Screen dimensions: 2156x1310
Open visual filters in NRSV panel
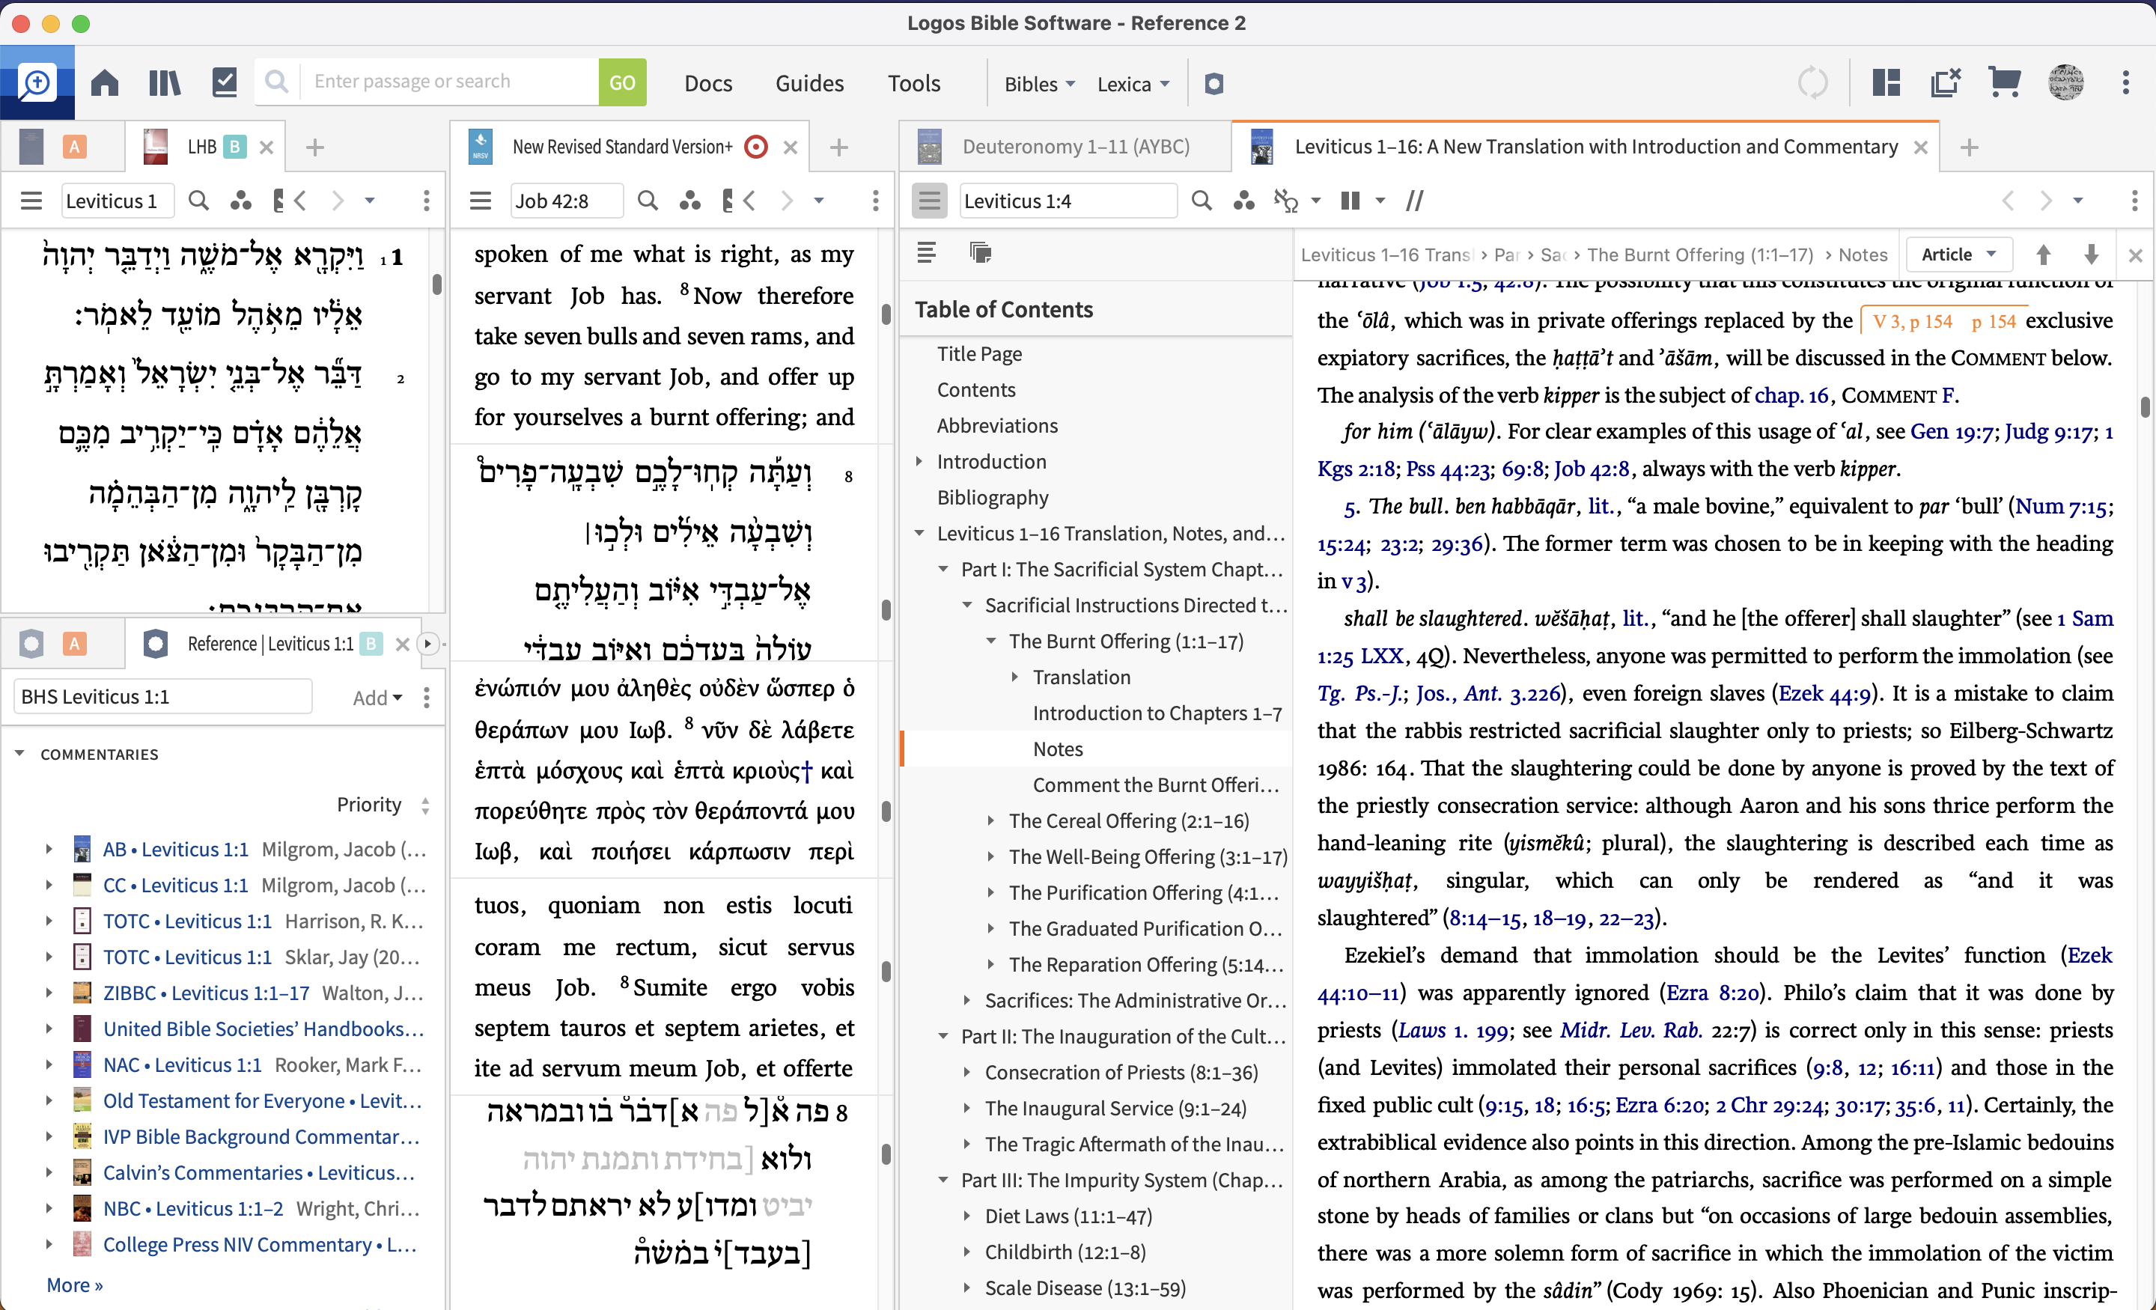[689, 201]
